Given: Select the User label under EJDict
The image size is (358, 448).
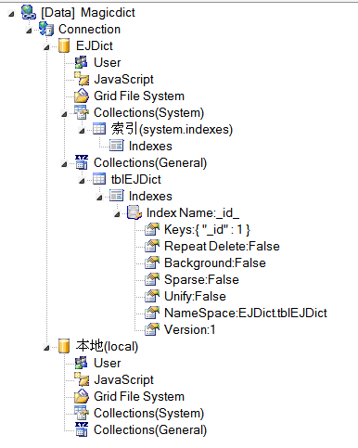Looking at the screenshot, I should [x=107, y=63].
